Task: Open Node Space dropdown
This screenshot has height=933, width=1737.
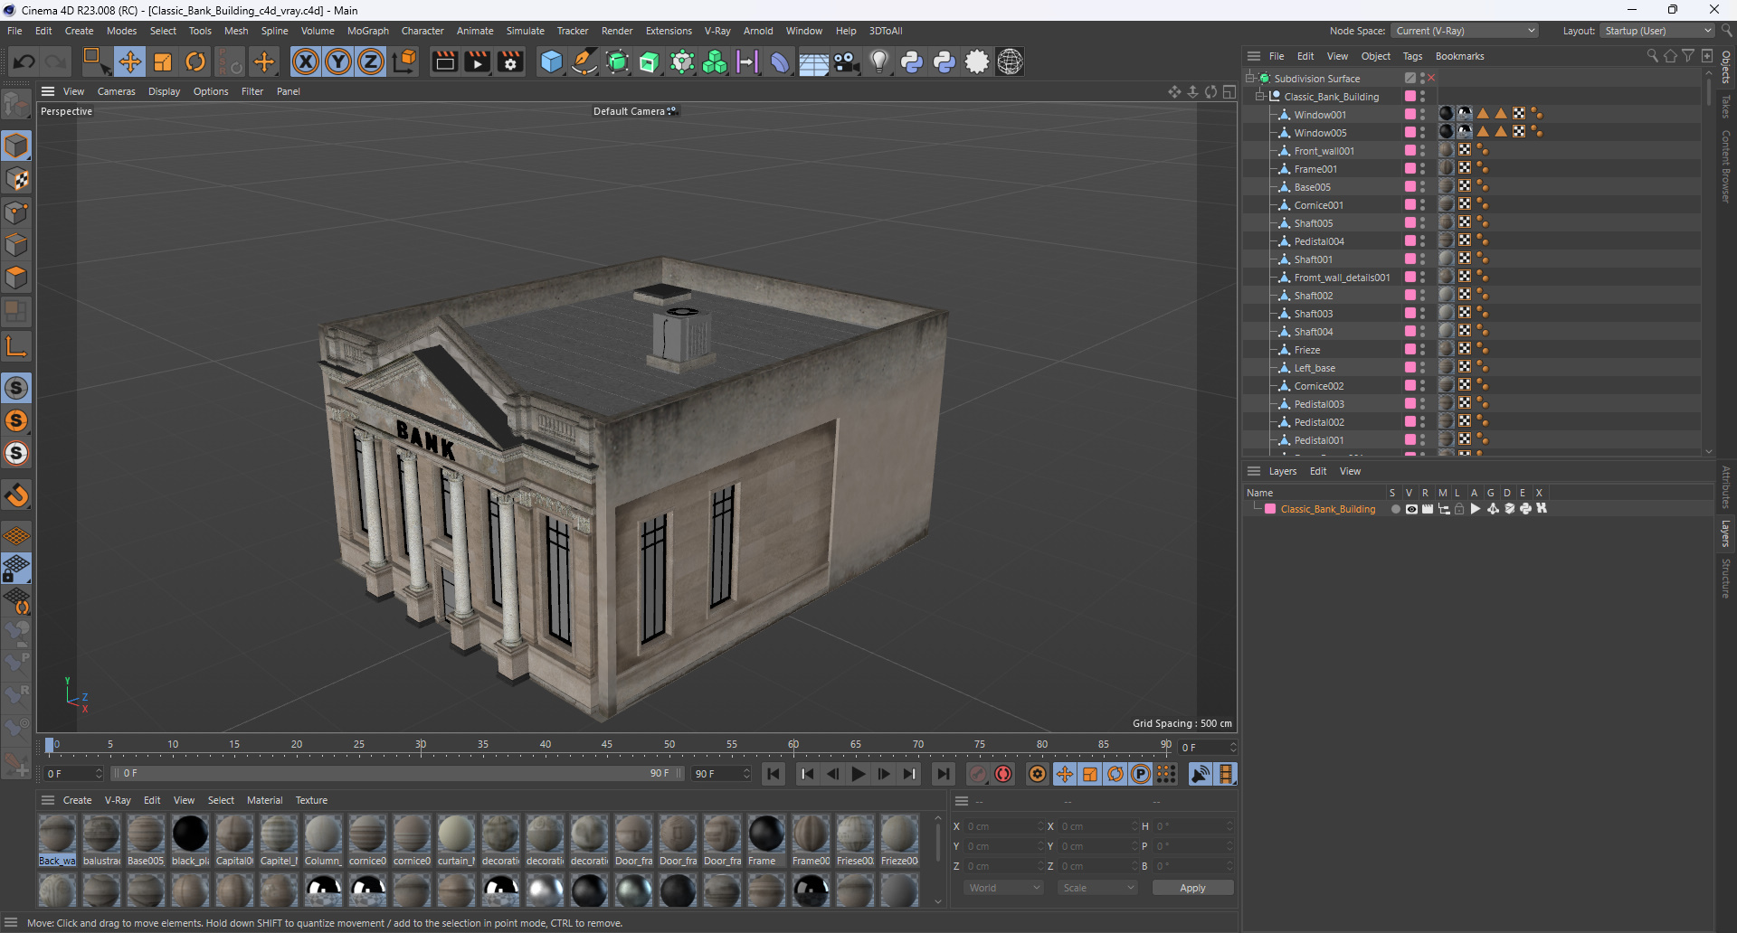Action: pyautogui.click(x=1465, y=31)
